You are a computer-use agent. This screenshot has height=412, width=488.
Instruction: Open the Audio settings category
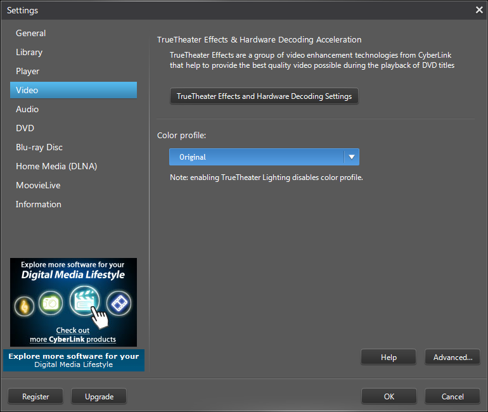coord(27,109)
